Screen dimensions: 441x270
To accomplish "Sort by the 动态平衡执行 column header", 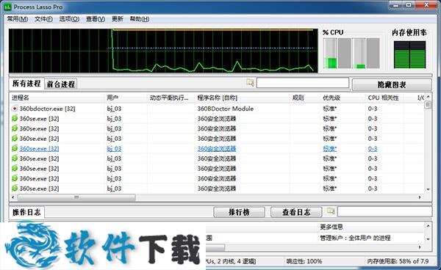I will click(169, 98).
